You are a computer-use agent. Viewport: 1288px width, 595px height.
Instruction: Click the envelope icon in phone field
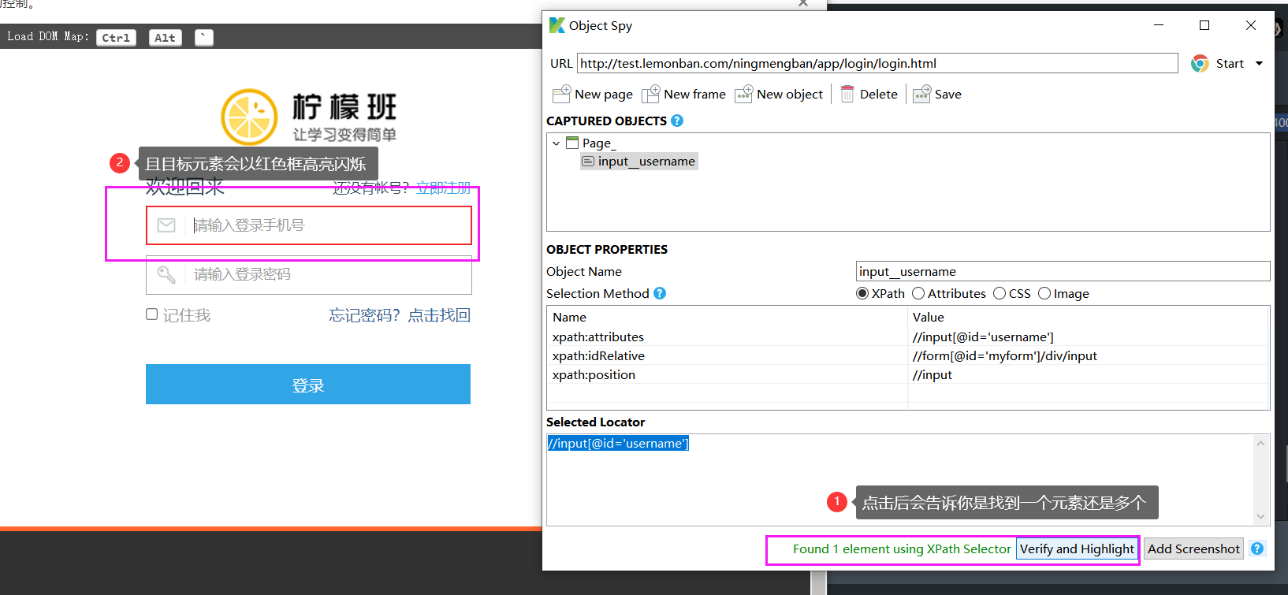(166, 225)
